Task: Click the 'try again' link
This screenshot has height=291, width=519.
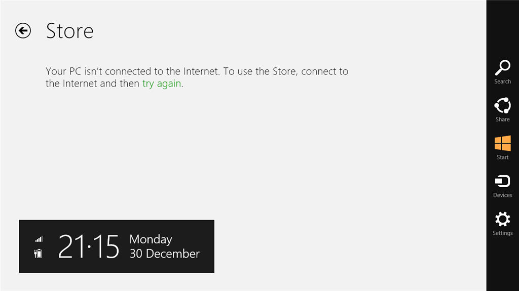Action: tap(162, 84)
